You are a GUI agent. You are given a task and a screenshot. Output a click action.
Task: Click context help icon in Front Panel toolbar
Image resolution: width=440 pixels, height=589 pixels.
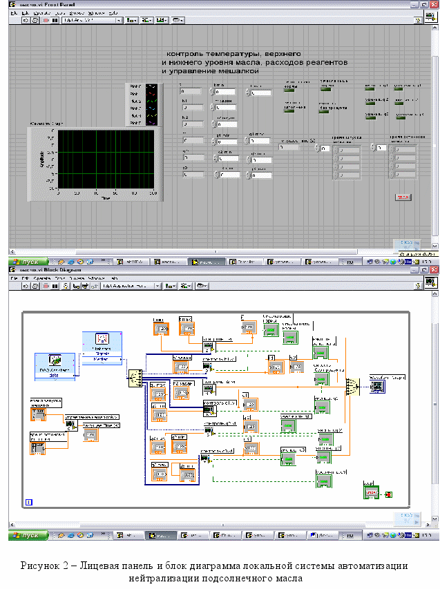418,20
